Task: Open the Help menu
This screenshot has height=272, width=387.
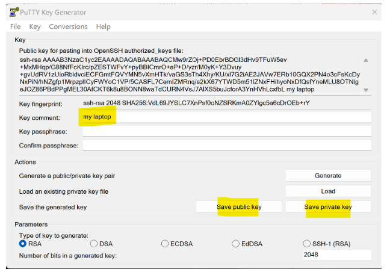Action: click(x=104, y=26)
